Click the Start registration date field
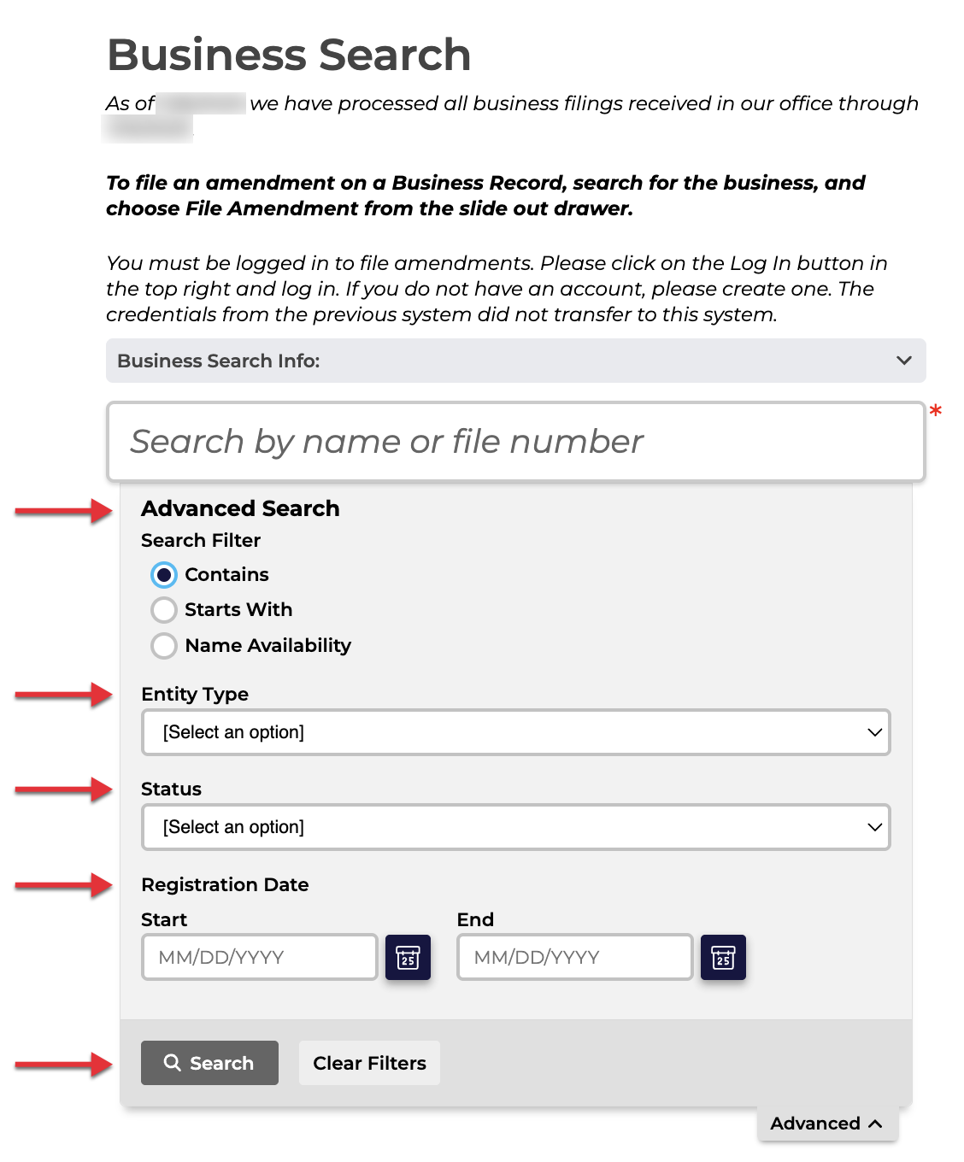 (x=259, y=957)
